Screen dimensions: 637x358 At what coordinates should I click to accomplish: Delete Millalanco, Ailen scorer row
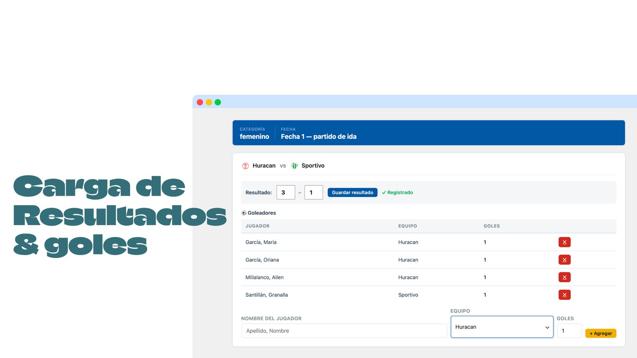click(x=564, y=277)
